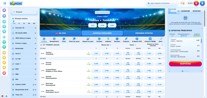Open the Money line market dropdown
The width and height of the screenshot is (207, 98).
106,45
